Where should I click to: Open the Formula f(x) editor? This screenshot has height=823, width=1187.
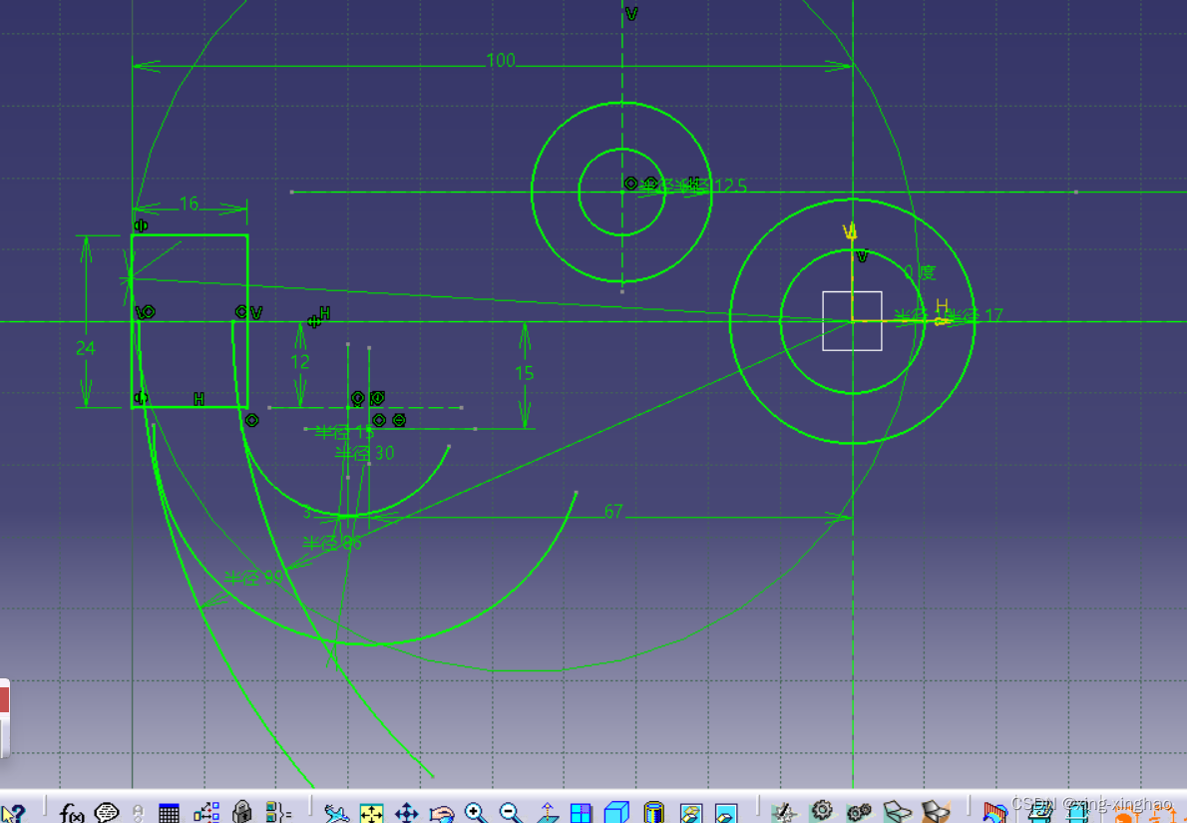tap(68, 813)
